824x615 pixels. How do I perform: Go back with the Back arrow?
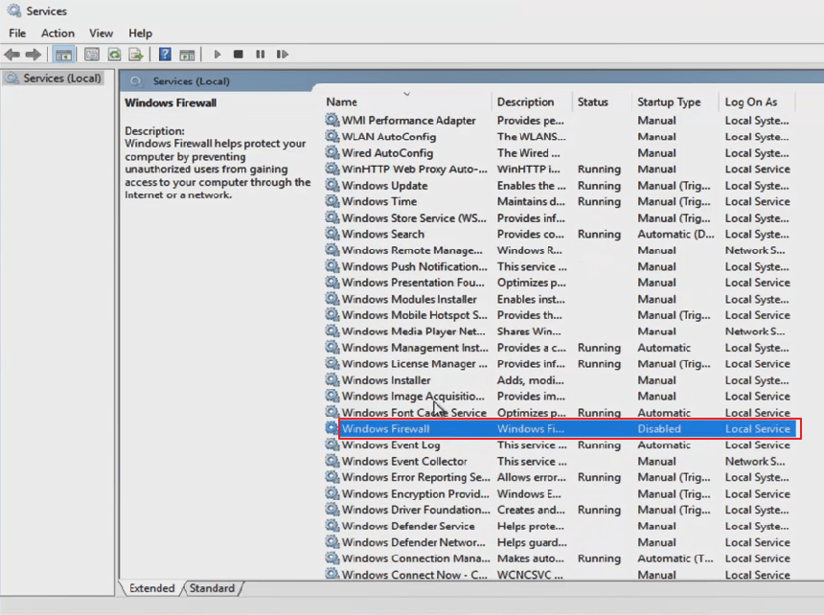point(11,54)
